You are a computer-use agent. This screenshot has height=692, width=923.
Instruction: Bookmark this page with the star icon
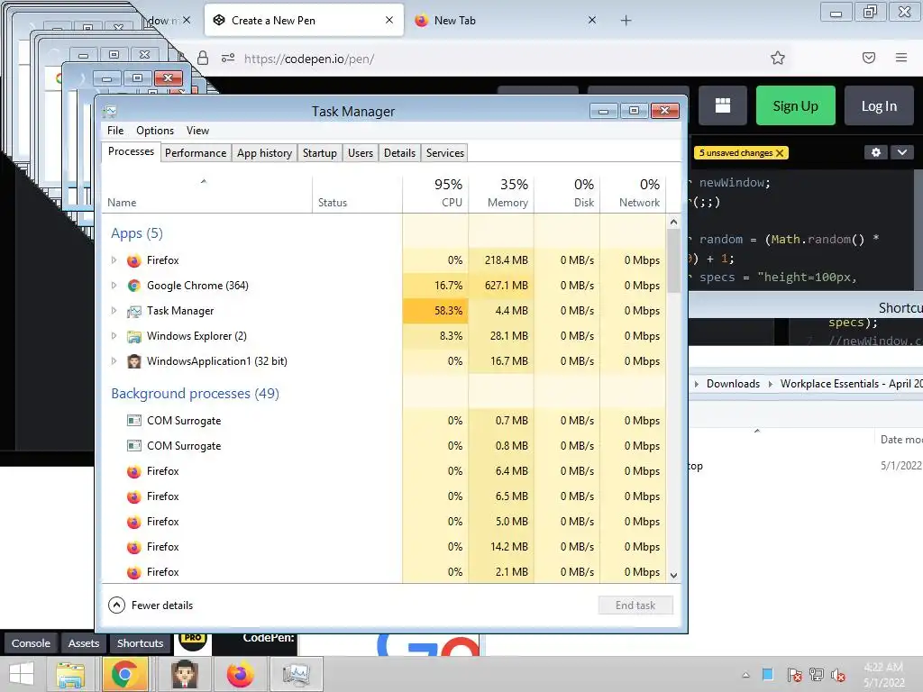pyautogui.click(x=778, y=58)
